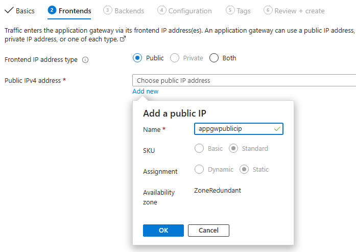Select the Both frontend IP radio button
This screenshot has height=252, width=356.
pyautogui.click(x=213, y=58)
